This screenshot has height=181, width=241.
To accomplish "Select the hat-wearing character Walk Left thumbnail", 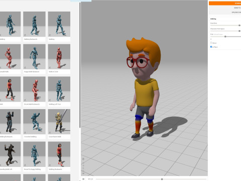I will point(10,154).
